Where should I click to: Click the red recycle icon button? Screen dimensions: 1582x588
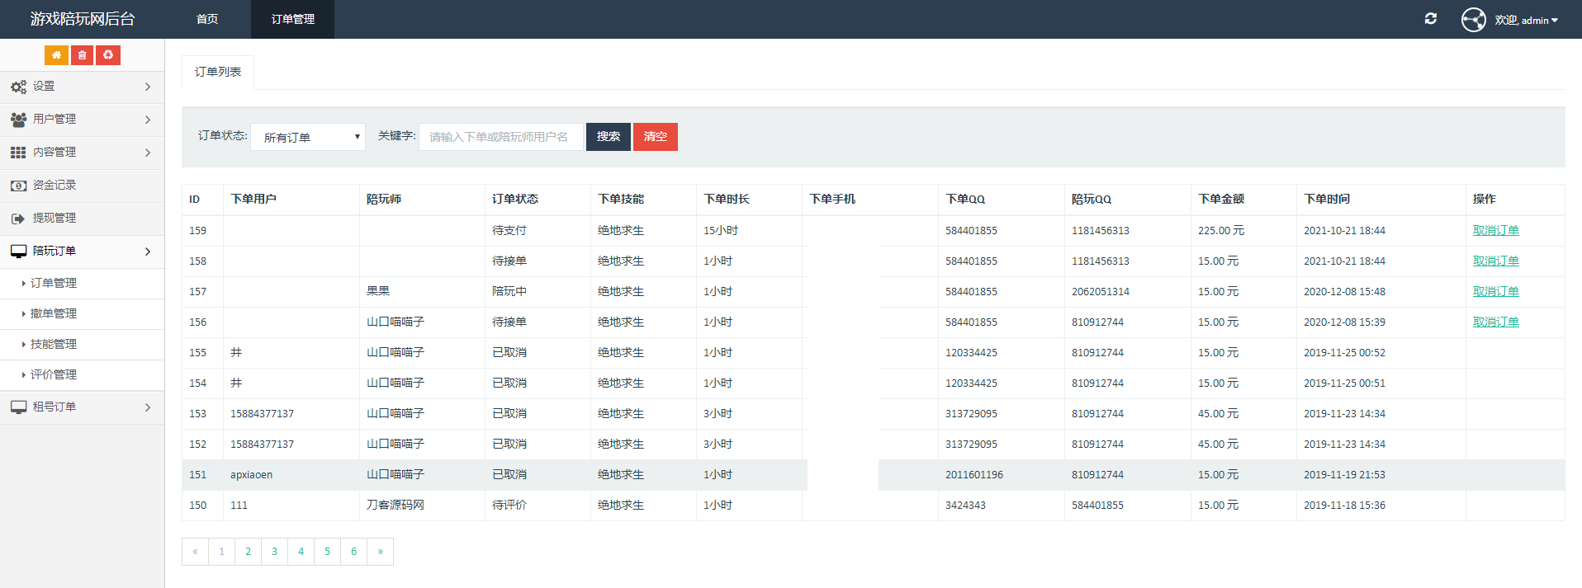pos(108,55)
